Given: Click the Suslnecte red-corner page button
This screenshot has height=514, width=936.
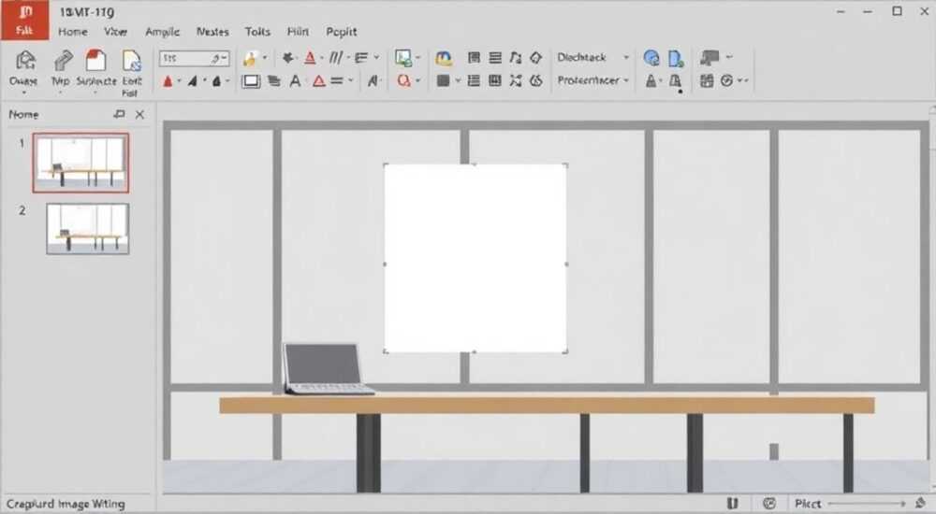Looking at the screenshot, I should point(96,70).
